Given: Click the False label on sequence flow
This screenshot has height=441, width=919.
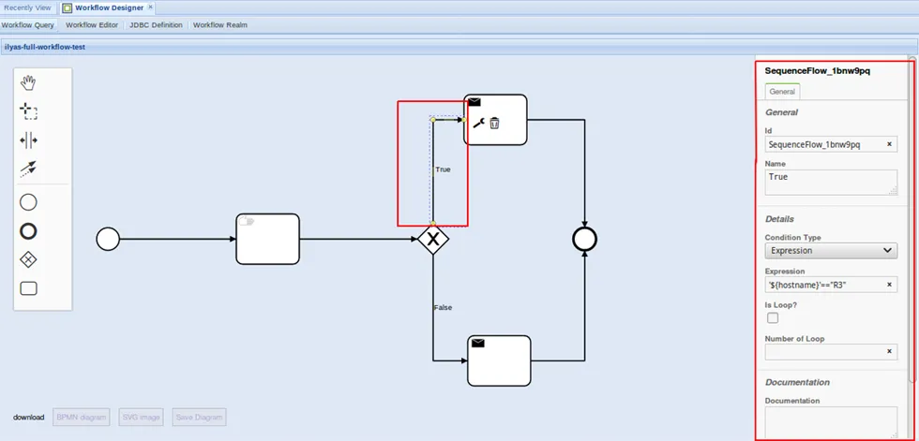Looking at the screenshot, I should [443, 307].
